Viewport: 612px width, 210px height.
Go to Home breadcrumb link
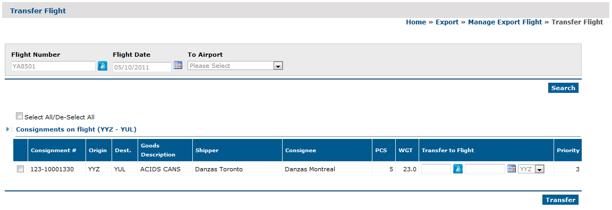pos(415,22)
